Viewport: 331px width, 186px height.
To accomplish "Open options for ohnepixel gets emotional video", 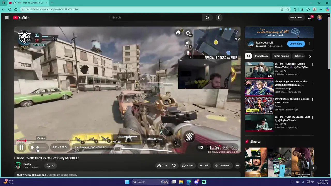I will pos(313,82).
